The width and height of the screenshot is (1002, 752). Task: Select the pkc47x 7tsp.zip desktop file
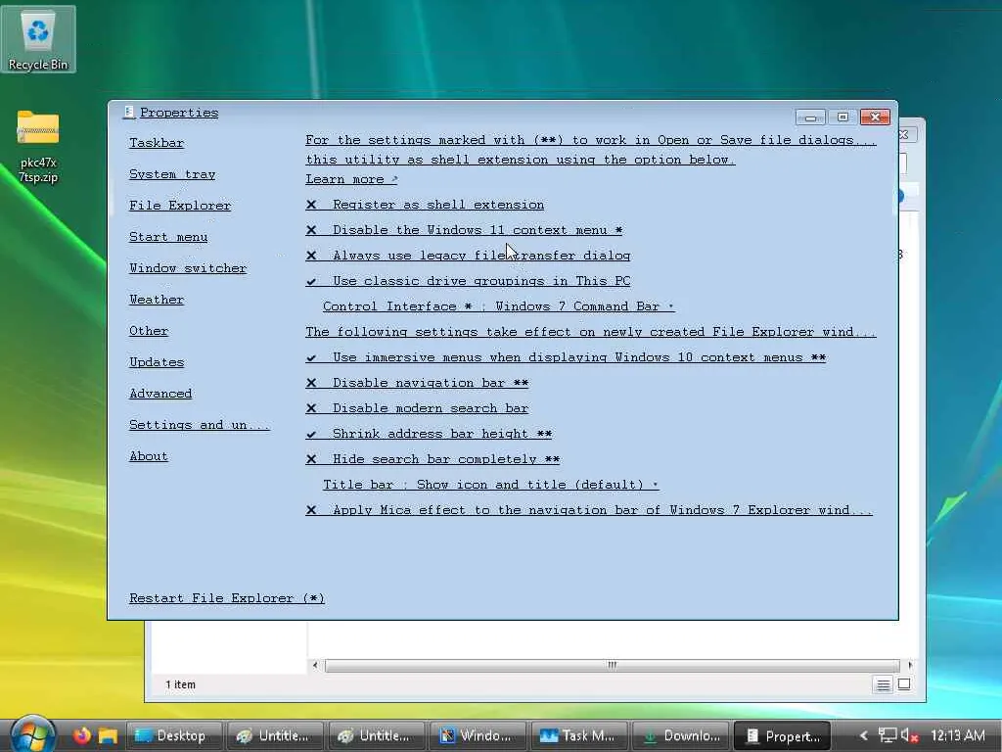pos(38,147)
